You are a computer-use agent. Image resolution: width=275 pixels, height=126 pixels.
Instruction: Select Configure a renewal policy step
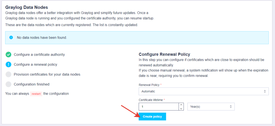click(35, 65)
